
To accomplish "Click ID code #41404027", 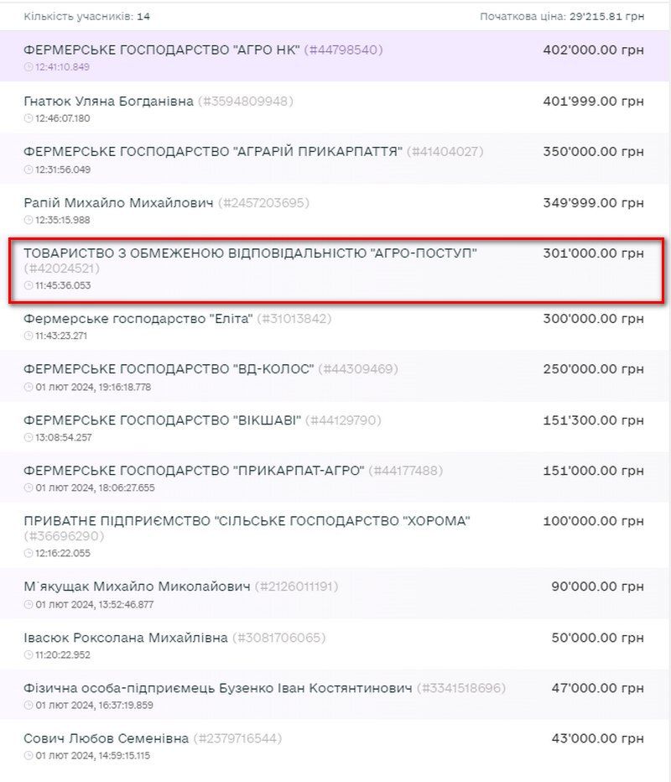I will (x=445, y=152).
